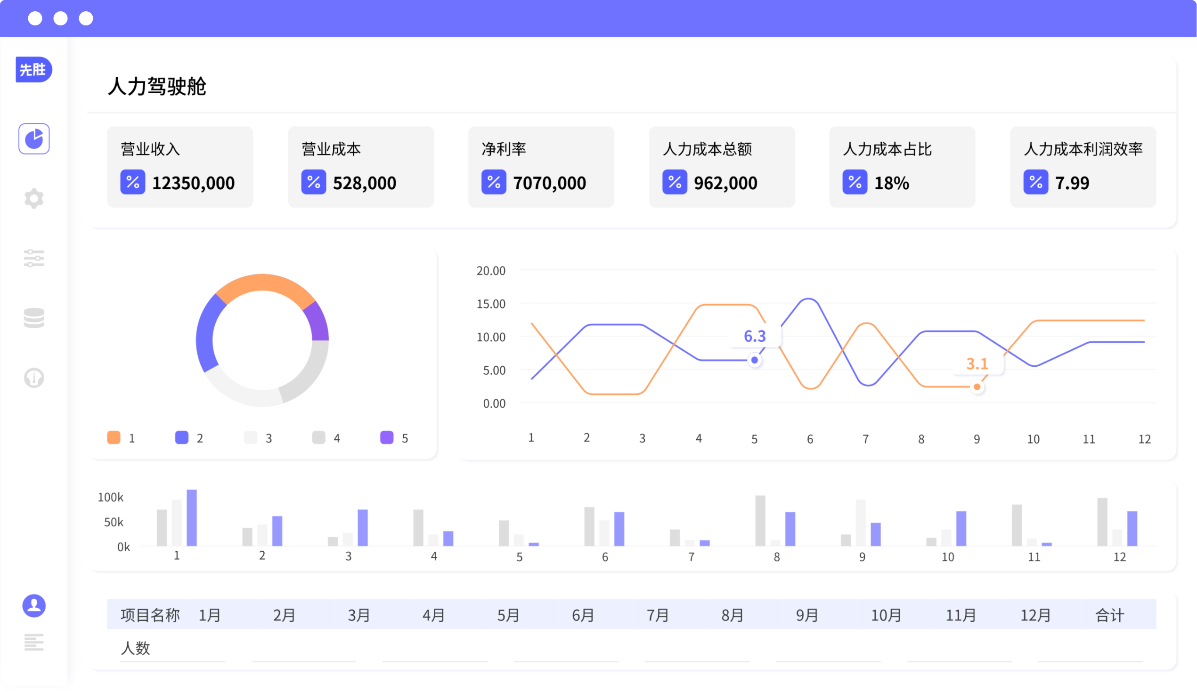Screen dimensions: 1197x692
Task: Click the text lines menu icon
Action: point(34,642)
